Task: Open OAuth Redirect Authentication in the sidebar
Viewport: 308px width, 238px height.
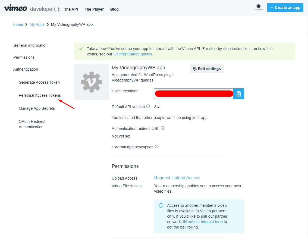Action: [x=32, y=124]
